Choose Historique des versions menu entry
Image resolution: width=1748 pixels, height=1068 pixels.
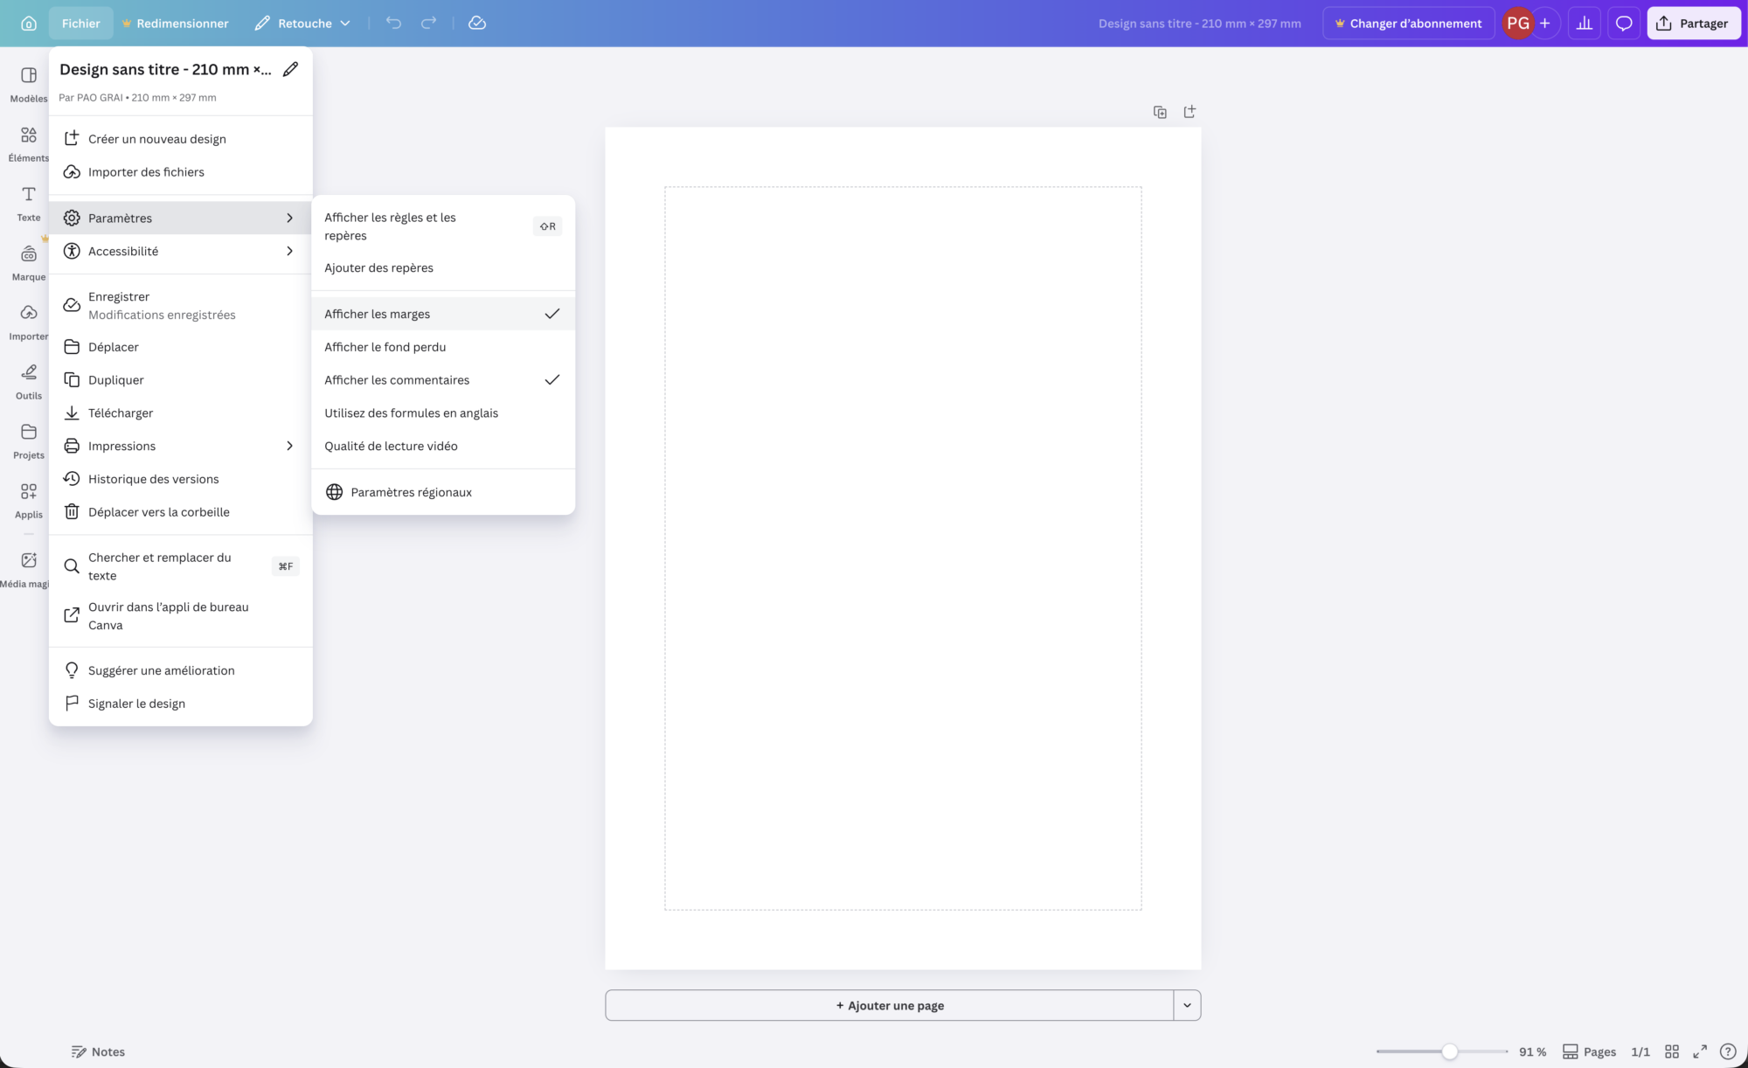point(154,479)
